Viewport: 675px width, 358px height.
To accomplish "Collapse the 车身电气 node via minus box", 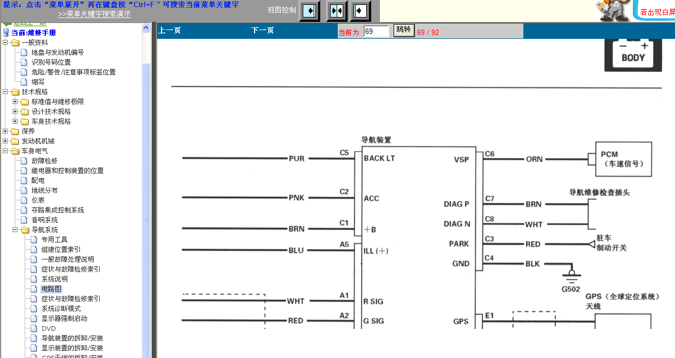I will click(x=5, y=151).
